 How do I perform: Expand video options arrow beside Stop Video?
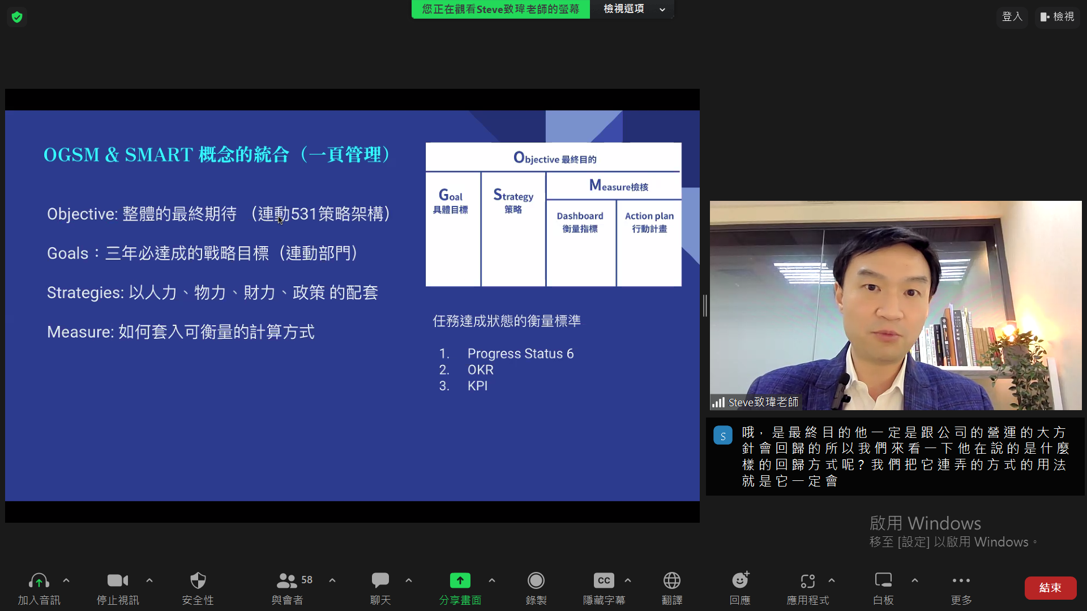(x=149, y=580)
